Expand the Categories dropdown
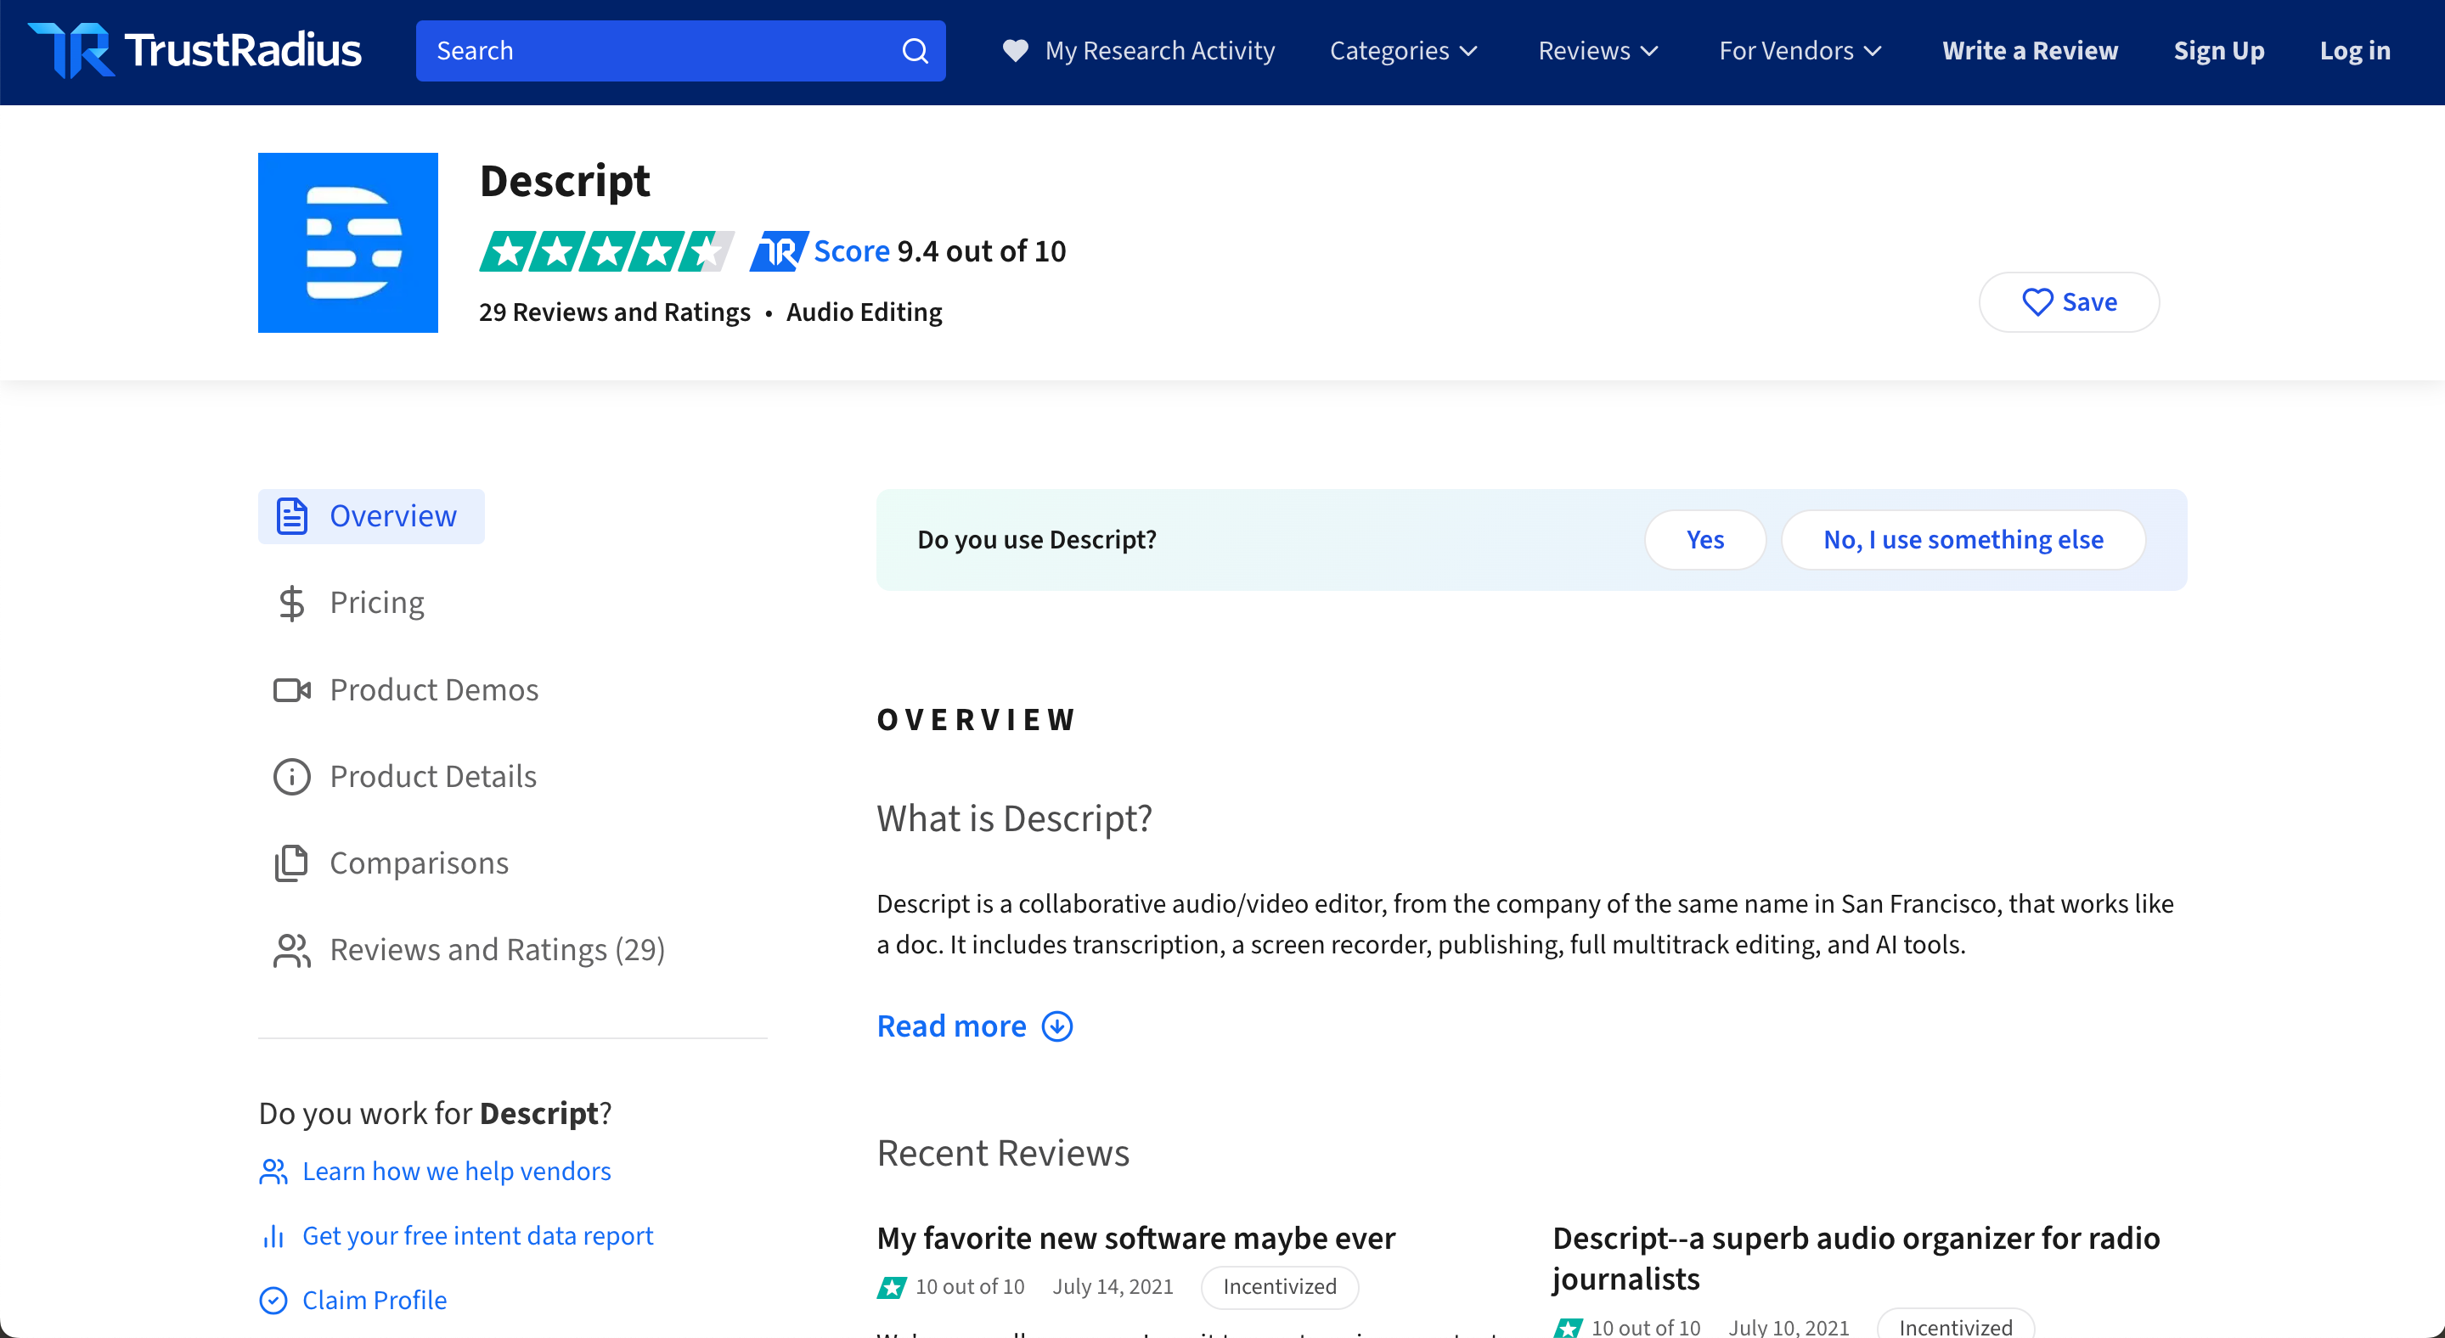 click(1403, 51)
